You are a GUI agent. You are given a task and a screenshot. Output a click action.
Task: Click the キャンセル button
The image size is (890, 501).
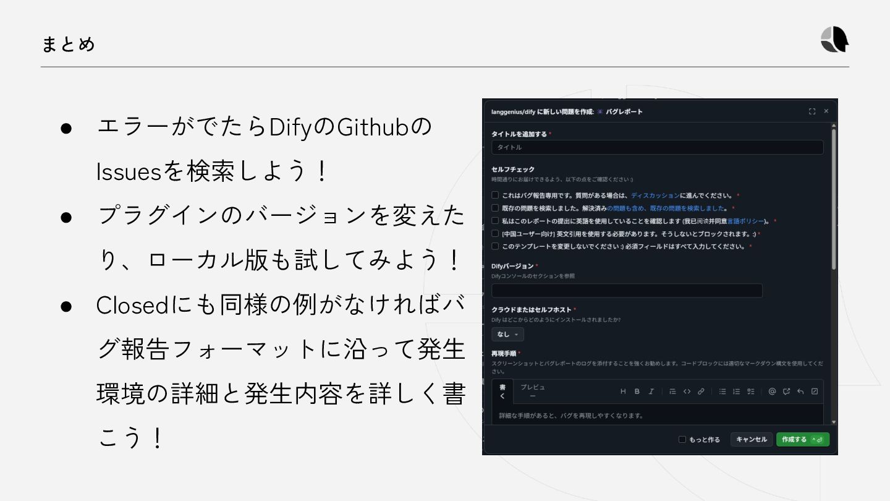752,439
